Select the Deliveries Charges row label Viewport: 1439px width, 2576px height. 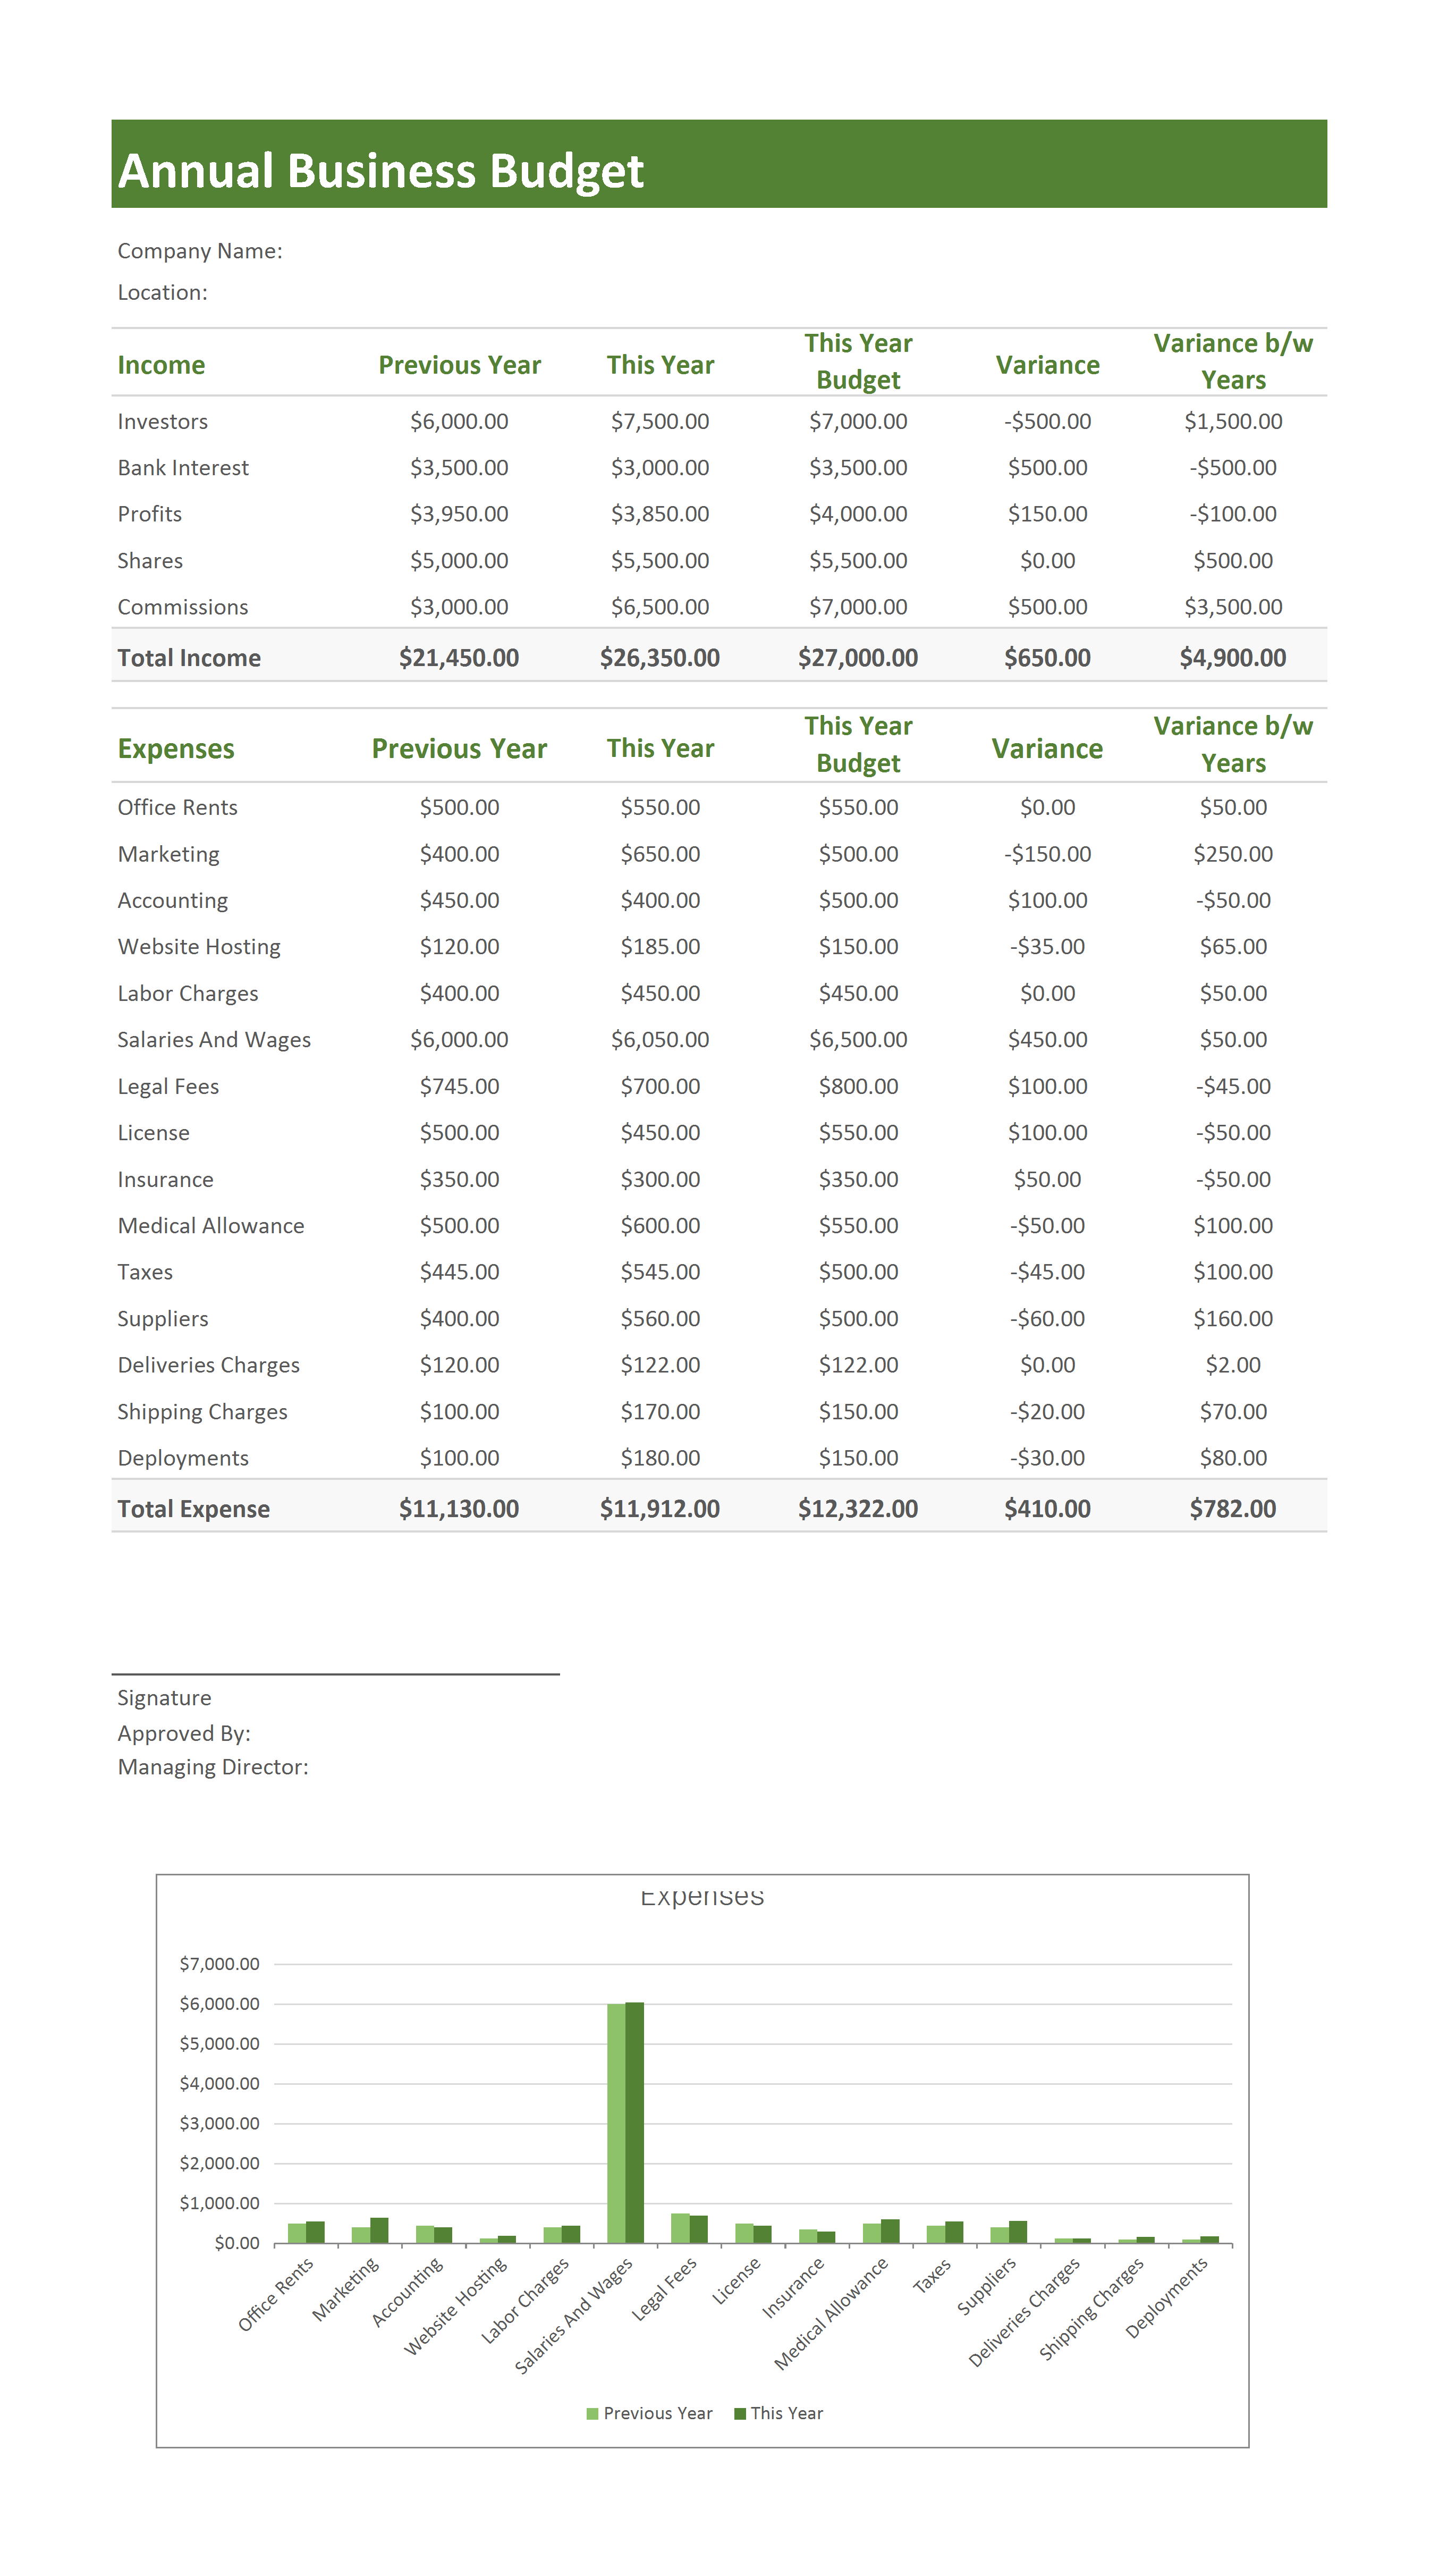pos(208,1365)
